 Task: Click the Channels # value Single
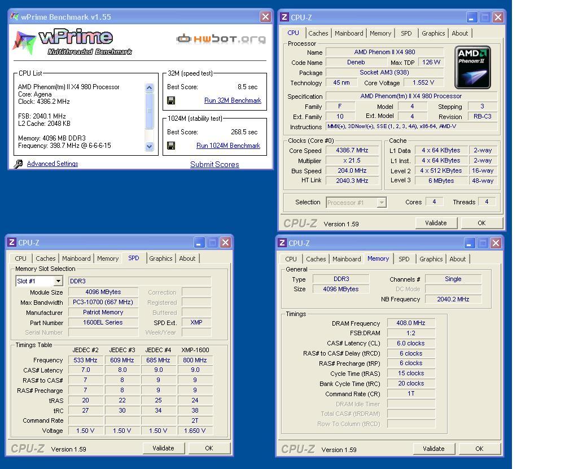coord(453,279)
